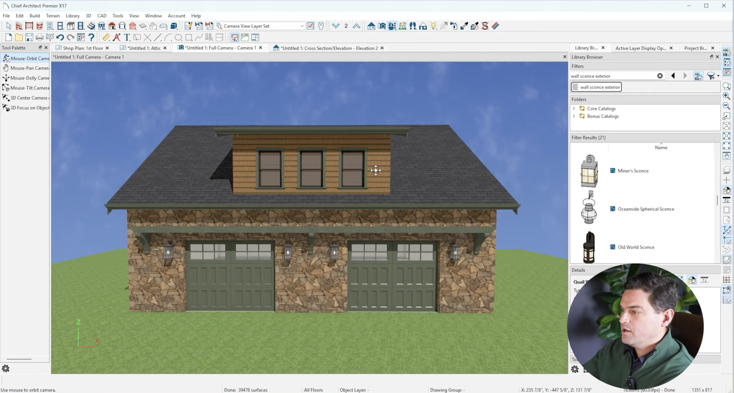The height and width of the screenshot is (393, 734).
Task: Toggle the search attributes filter button
Action: tap(698, 76)
